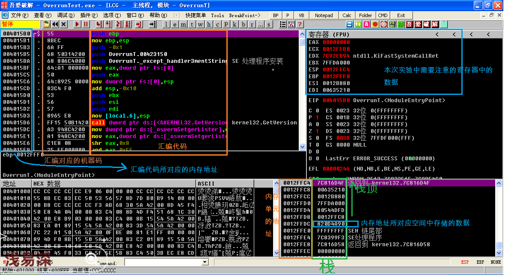
Task: Open the 调试(D) menu
Action: click(66, 15)
